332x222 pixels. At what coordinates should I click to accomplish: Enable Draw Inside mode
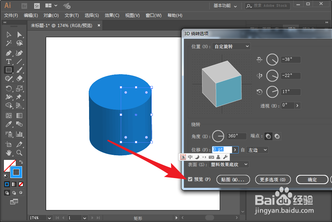click(x=21, y=192)
